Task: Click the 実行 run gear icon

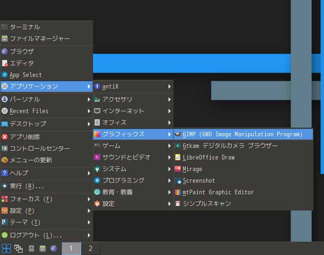Action: click(x=5, y=186)
